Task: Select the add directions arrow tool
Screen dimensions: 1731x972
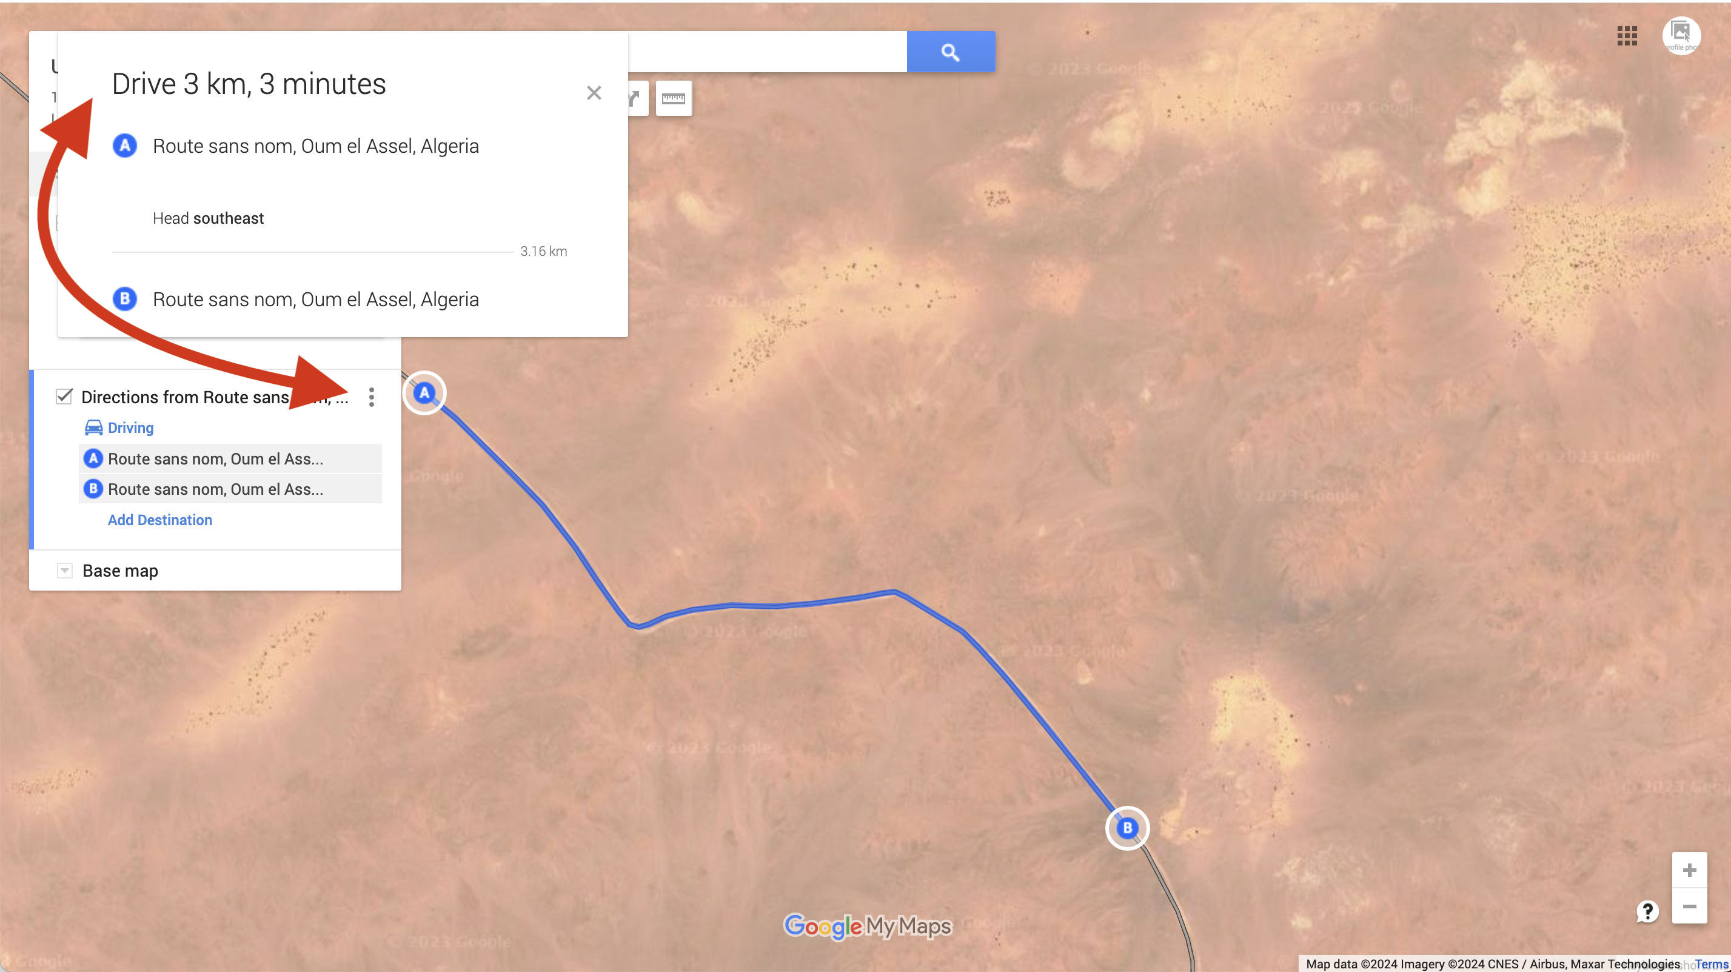Action: pyautogui.click(x=635, y=99)
